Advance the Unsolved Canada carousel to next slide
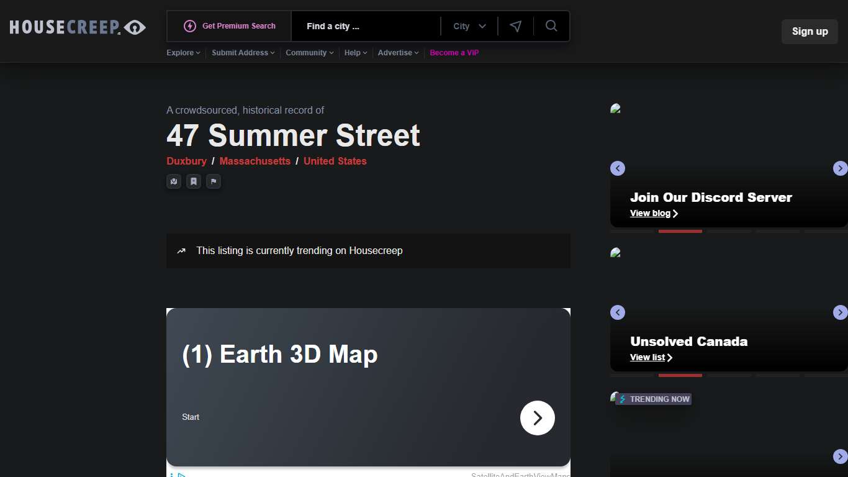This screenshot has height=477, width=848. point(840,312)
